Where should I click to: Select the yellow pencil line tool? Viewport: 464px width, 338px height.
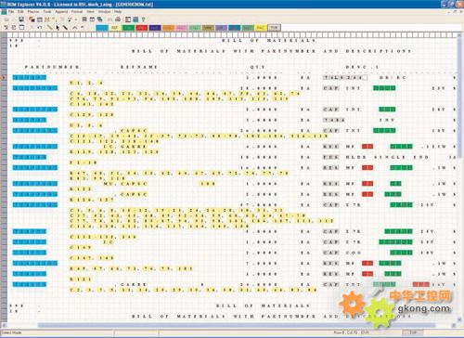[49, 28]
